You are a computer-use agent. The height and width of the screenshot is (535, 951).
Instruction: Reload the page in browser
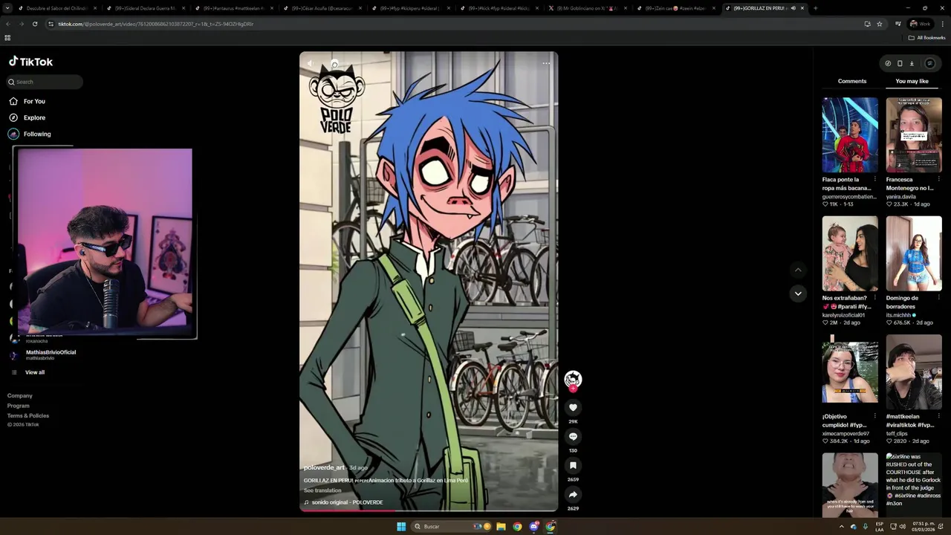(x=35, y=24)
